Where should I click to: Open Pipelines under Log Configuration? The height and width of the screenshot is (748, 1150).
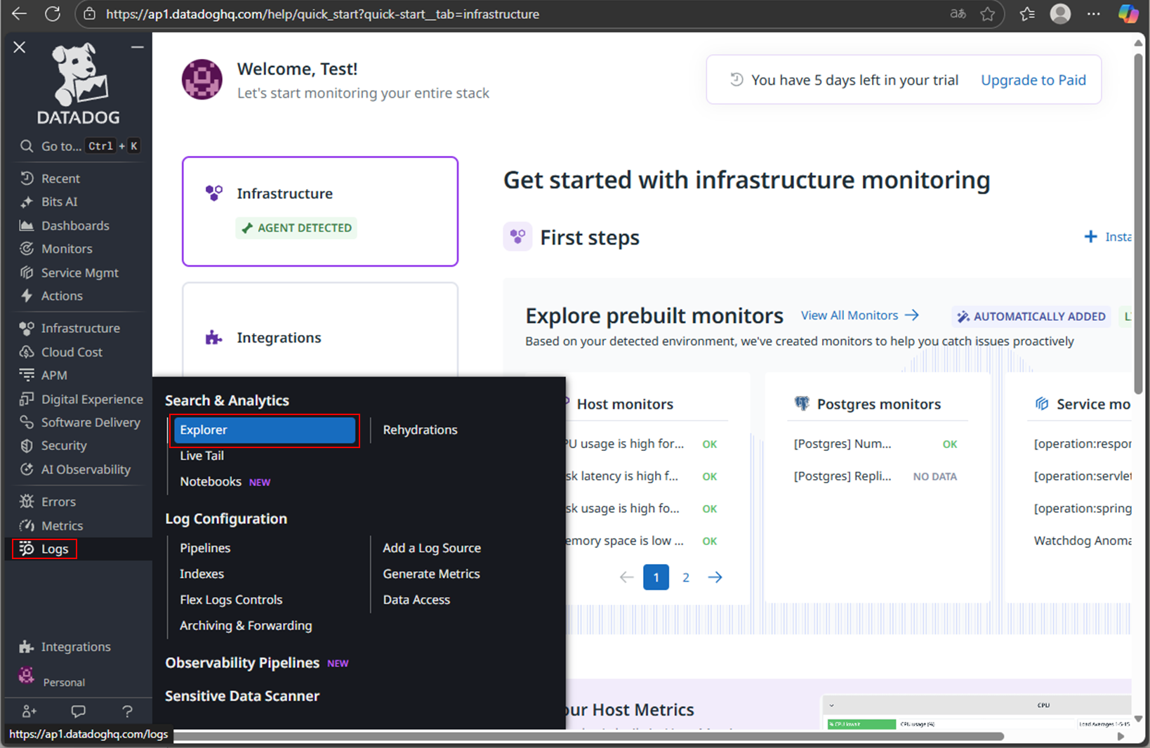coord(204,548)
